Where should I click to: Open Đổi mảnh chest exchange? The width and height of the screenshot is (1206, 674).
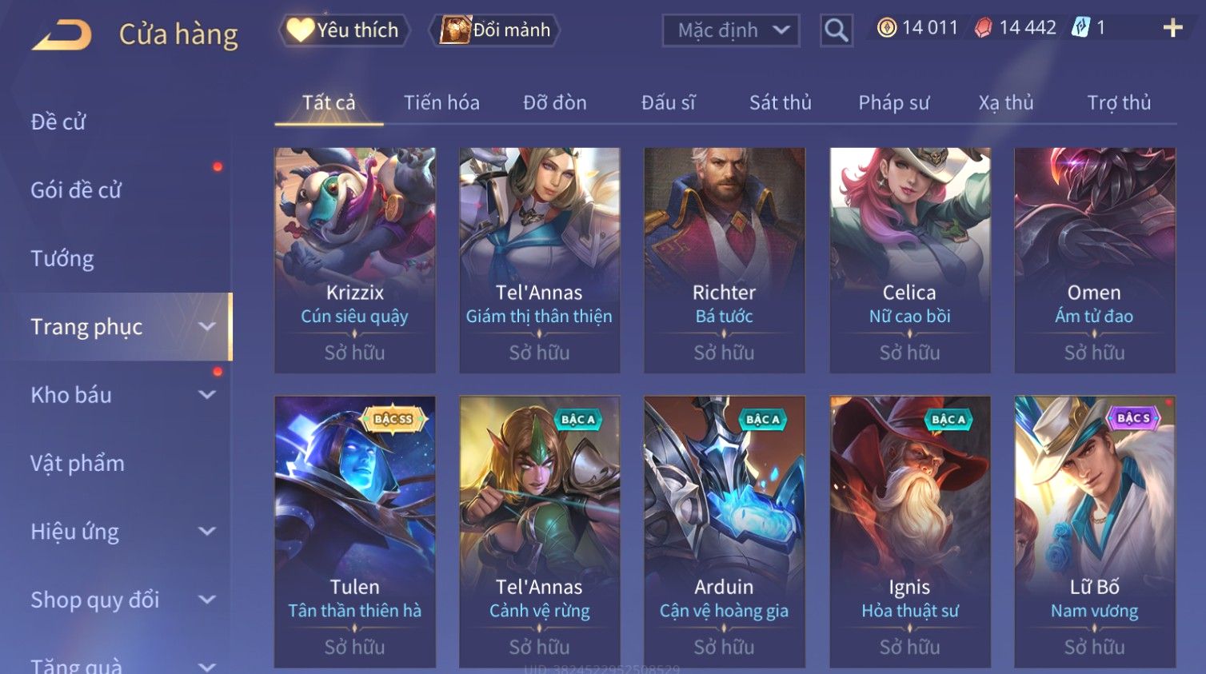(x=494, y=30)
